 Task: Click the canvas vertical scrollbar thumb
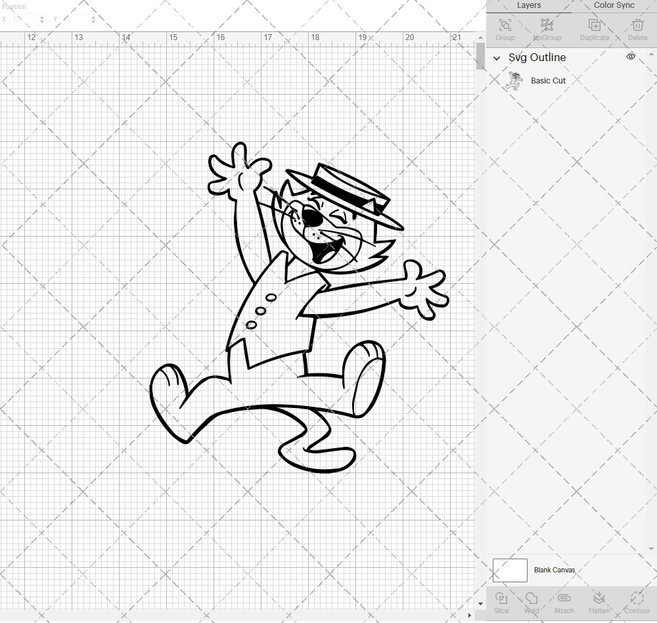click(x=481, y=56)
